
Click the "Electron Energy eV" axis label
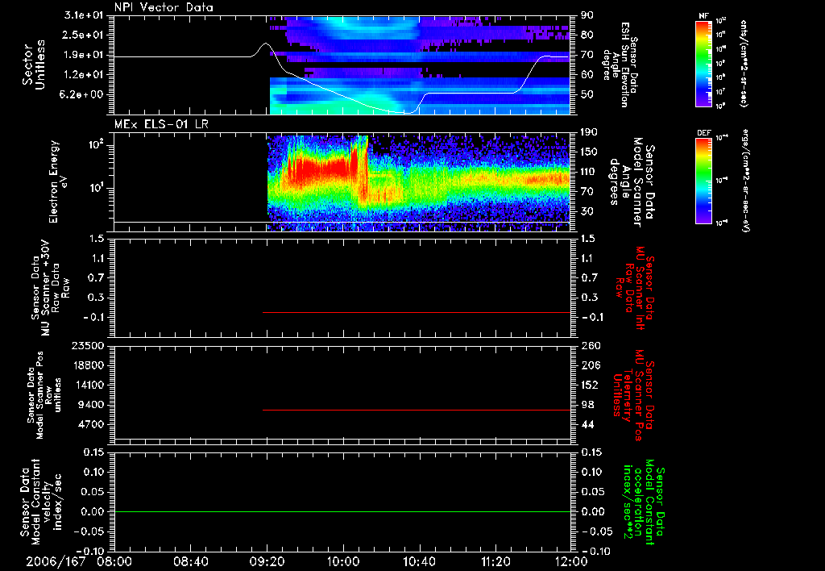(57, 181)
